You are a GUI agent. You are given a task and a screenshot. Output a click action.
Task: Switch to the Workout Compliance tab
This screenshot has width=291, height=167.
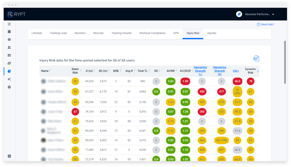pyautogui.click(x=152, y=33)
